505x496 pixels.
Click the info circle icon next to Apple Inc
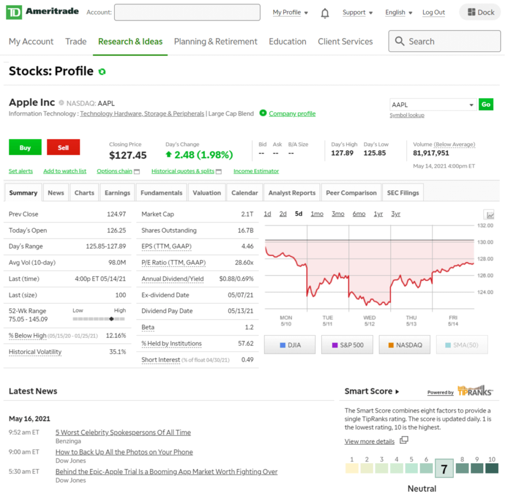61,103
